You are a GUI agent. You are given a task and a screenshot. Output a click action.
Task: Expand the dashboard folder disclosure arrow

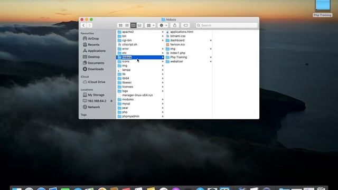[211, 40]
